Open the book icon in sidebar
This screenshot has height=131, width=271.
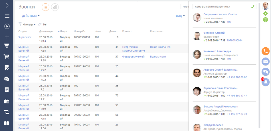coord(7,123)
